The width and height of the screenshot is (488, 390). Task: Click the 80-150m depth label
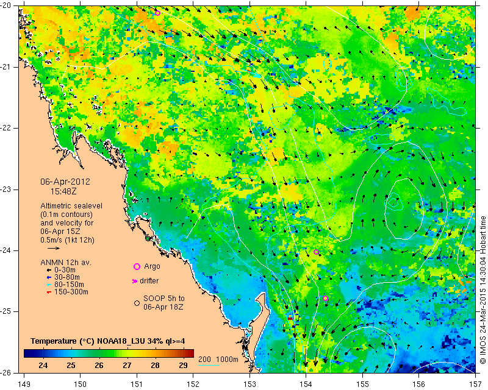(x=69, y=285)
